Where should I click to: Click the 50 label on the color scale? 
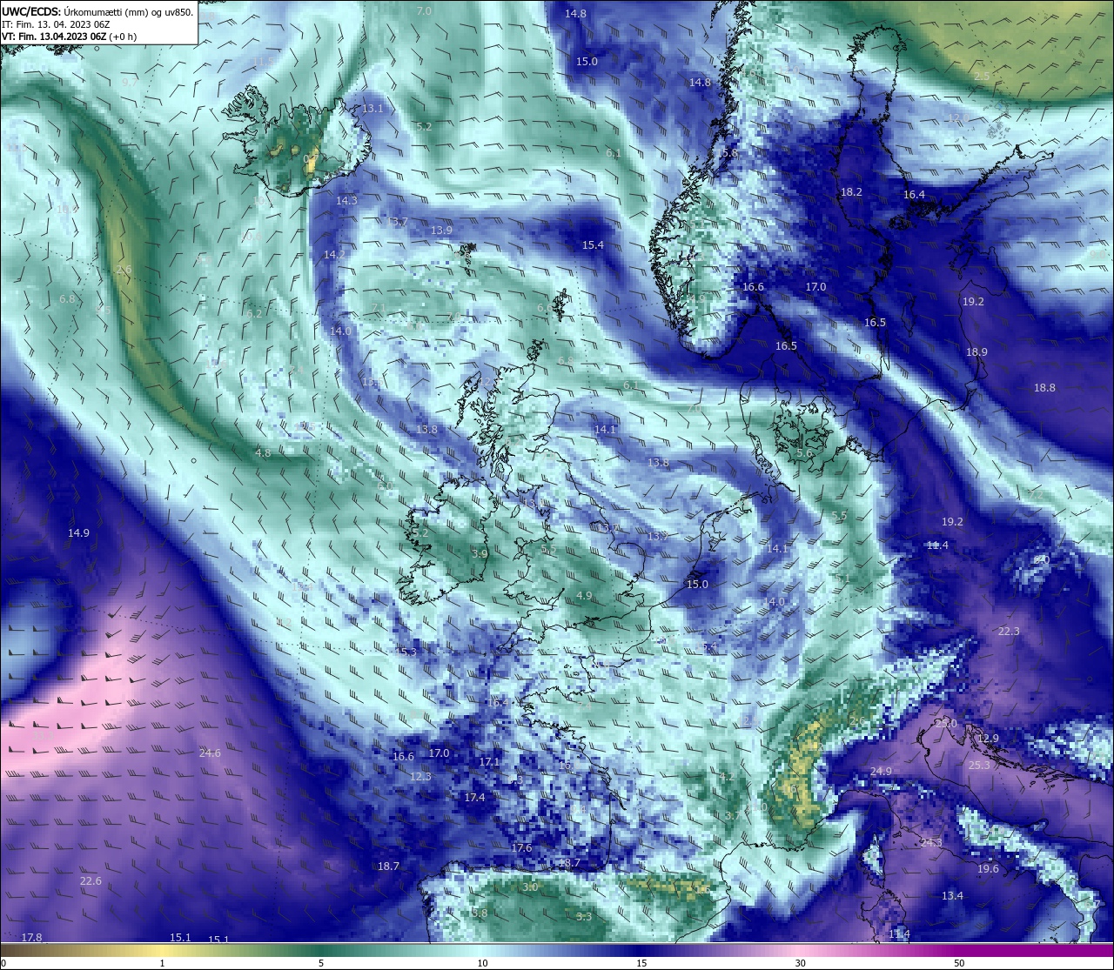[959, 963]
